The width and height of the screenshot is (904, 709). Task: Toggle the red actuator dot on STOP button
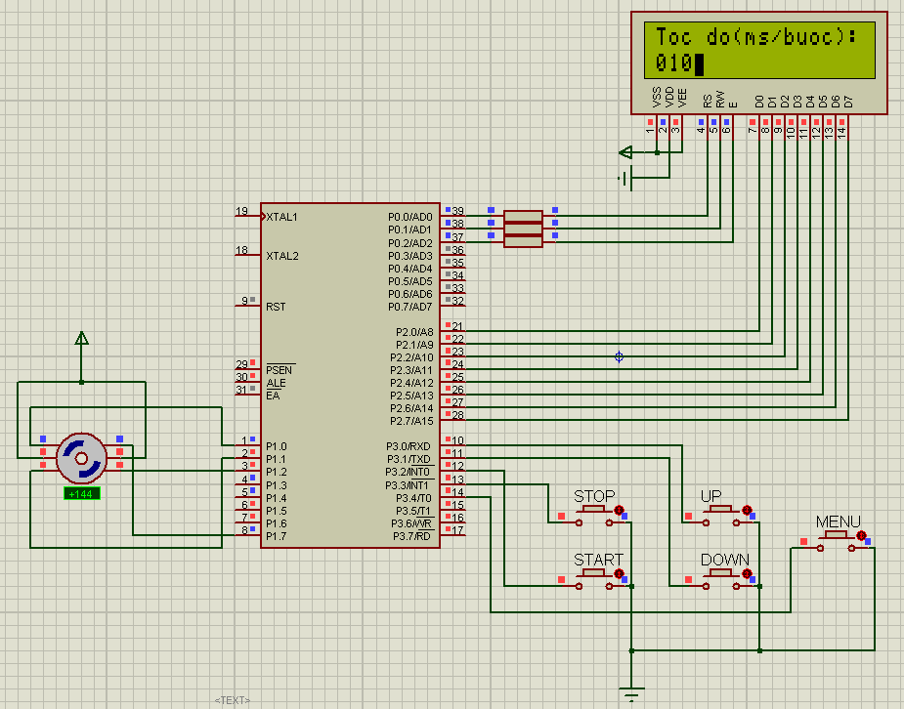click(619, 511)
